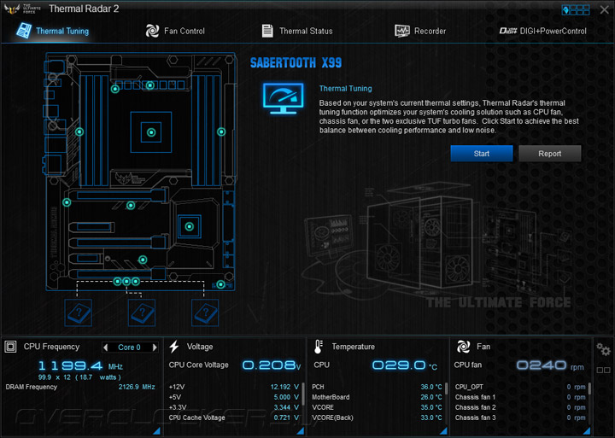
Task: Click the panel layout icon below the gear
Action: click(603, 370)
